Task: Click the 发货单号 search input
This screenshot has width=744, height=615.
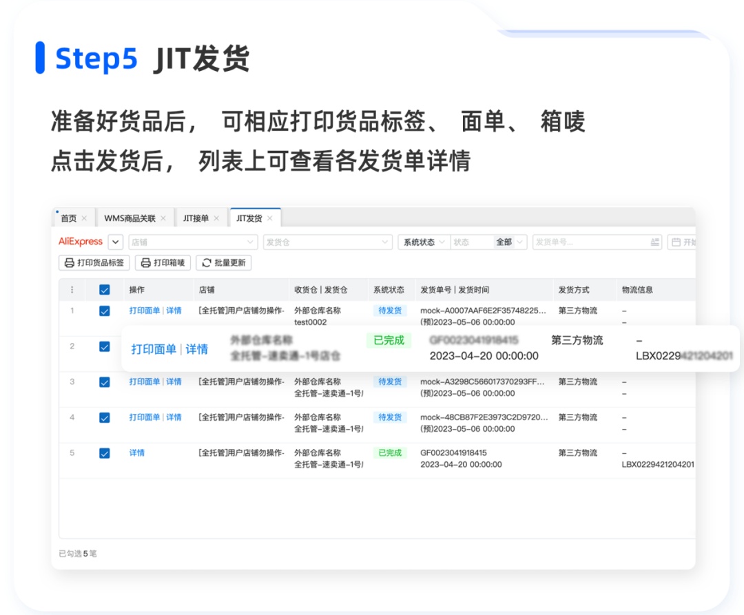Action: [x=597, y=242]
